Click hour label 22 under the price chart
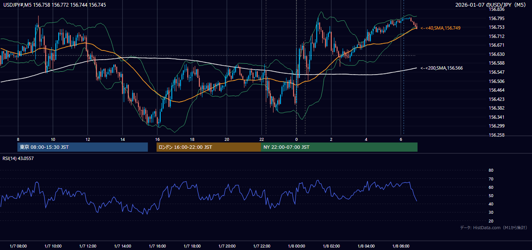 261,139
